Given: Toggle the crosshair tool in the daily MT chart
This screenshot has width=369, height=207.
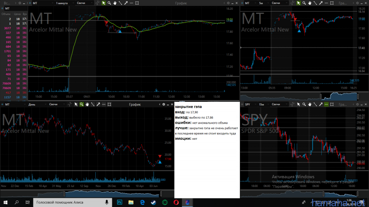Looking at the screenshot, I should pos(70,104).
